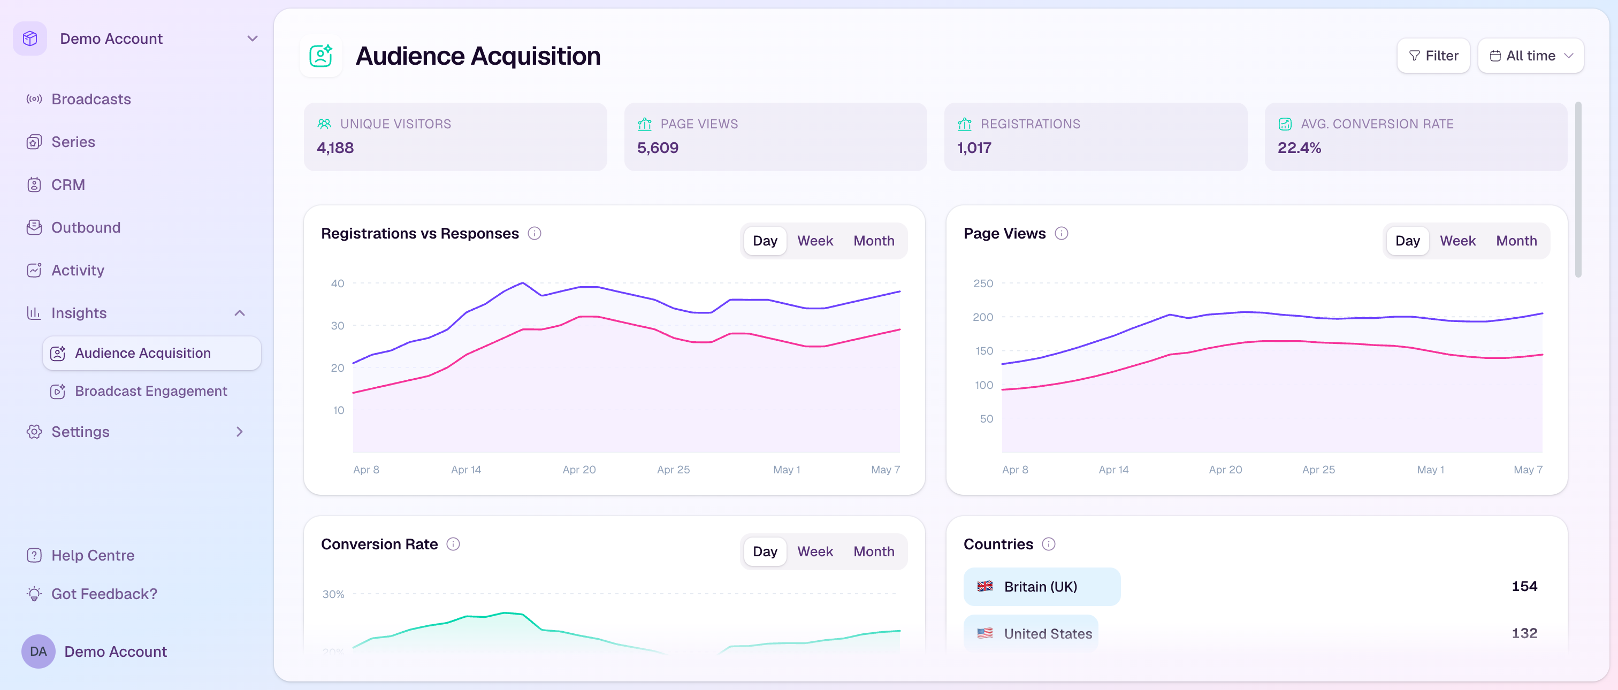Click the Registrations card icon
Image resolution: width=1618 pixels, height=690 pixels.
[965, 124]
